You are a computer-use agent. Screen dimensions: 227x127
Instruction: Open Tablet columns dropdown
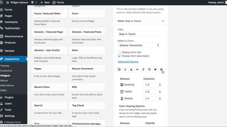point(152,92)
